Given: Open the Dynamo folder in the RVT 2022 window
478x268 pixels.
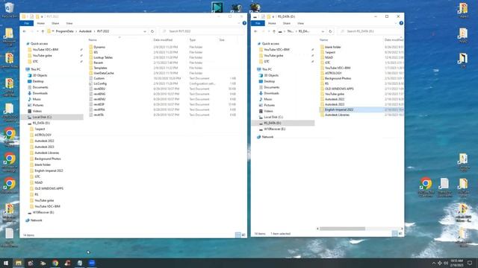Looking at the screenshot, I should [99, 47].
